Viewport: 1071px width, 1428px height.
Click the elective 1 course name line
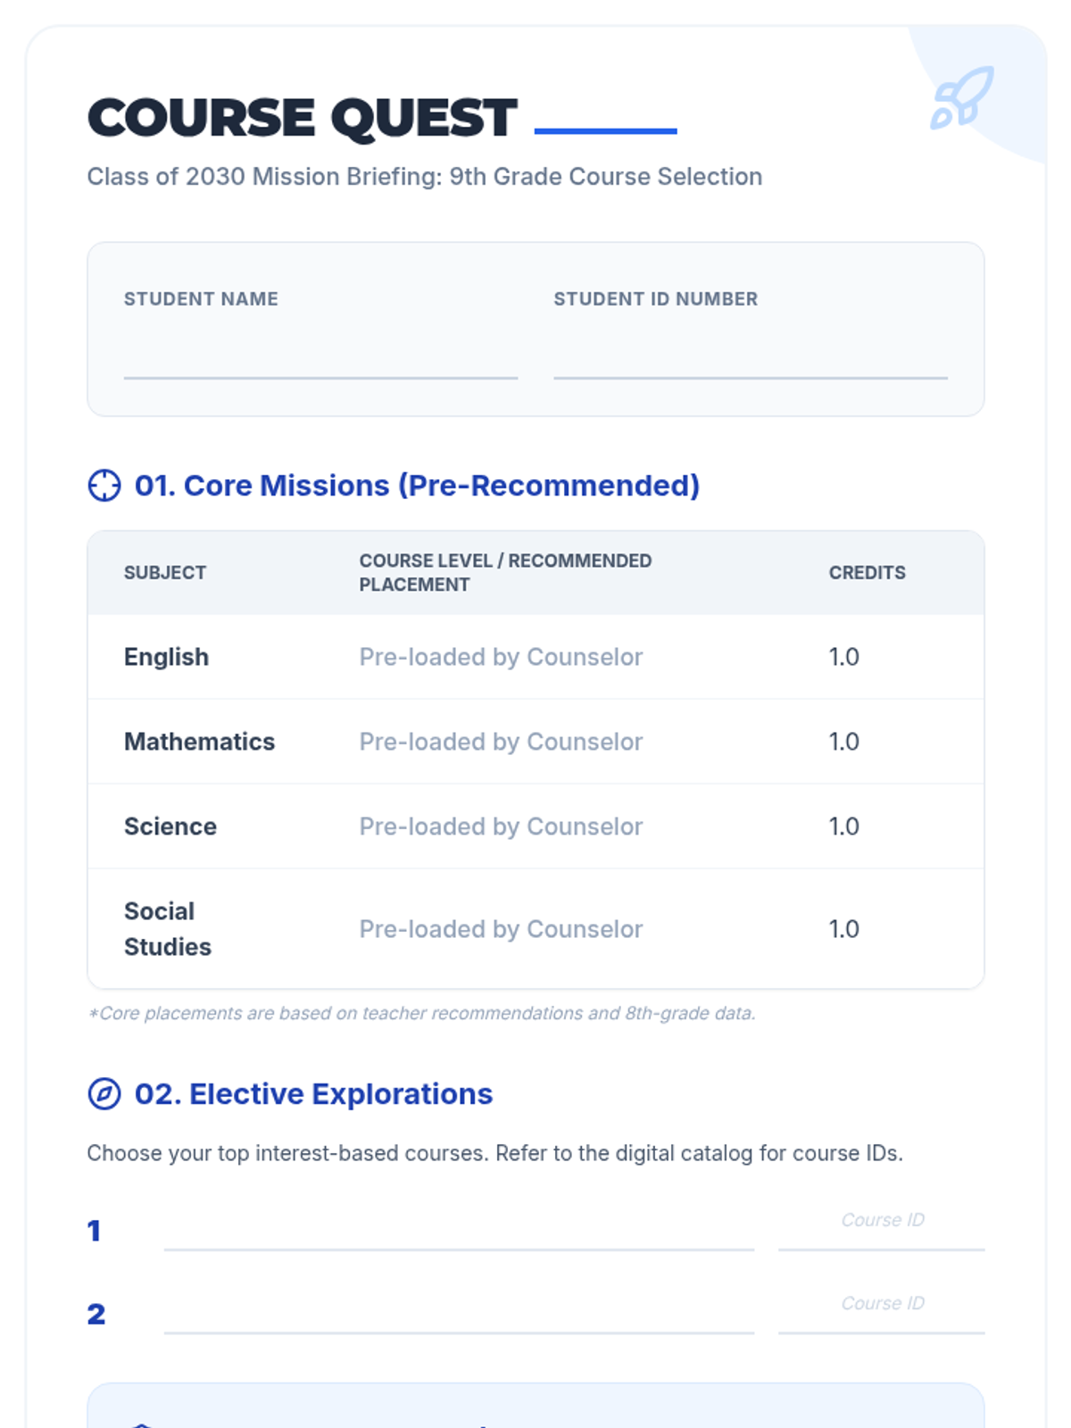[x=459, y=1230]
